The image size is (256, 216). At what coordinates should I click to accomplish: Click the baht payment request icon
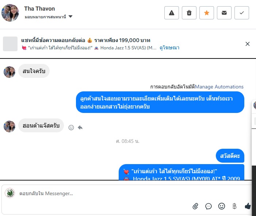(x=234, y=206)
